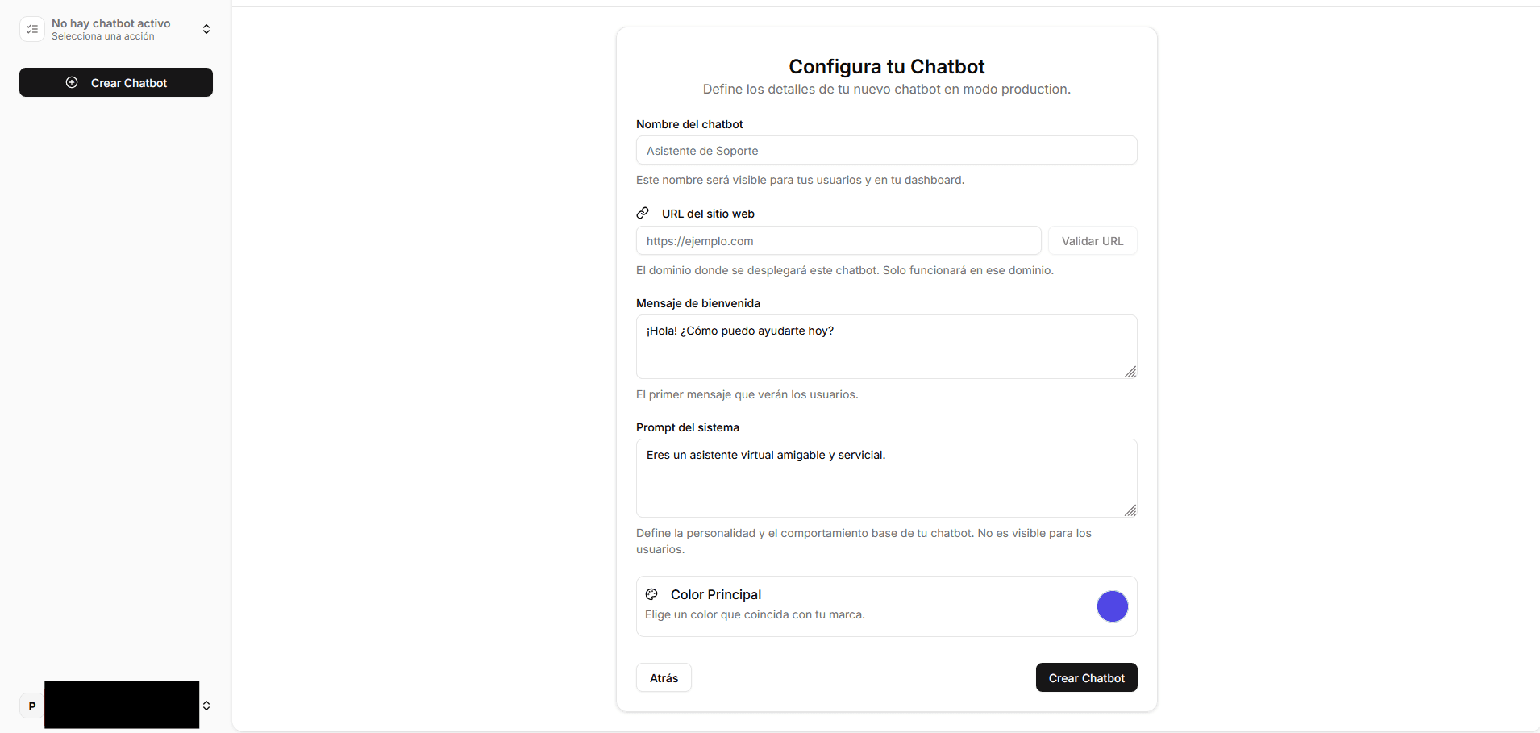Click the palette icon beside 'Color Principal'

651,594
